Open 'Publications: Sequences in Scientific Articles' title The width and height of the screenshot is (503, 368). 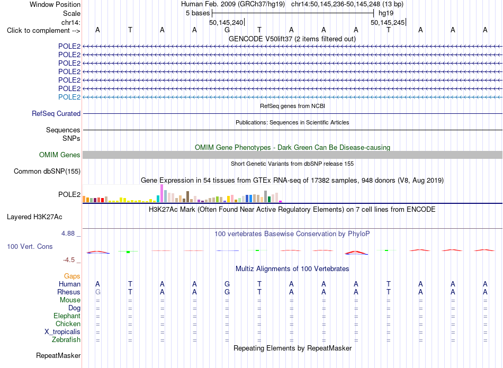[292, 122]
